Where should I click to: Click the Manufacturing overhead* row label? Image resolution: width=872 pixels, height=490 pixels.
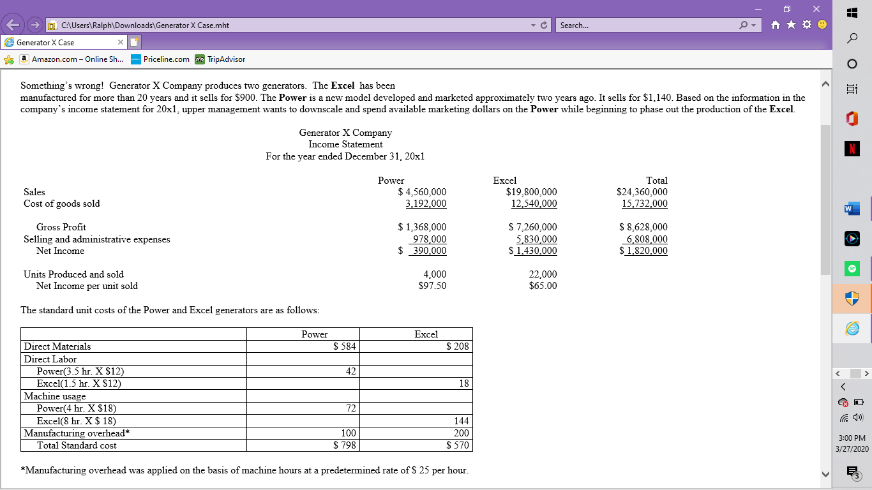click(x=77, y=433)
